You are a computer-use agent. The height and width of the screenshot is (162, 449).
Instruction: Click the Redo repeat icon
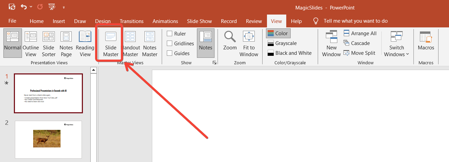(x=40, y=7)
